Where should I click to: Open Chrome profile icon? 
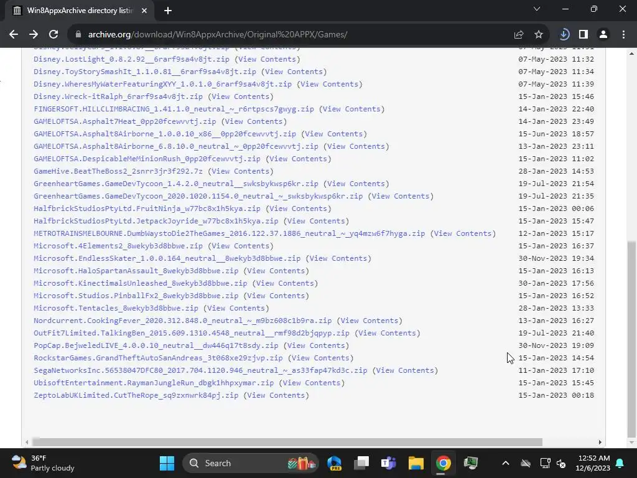tap(603, 35)
